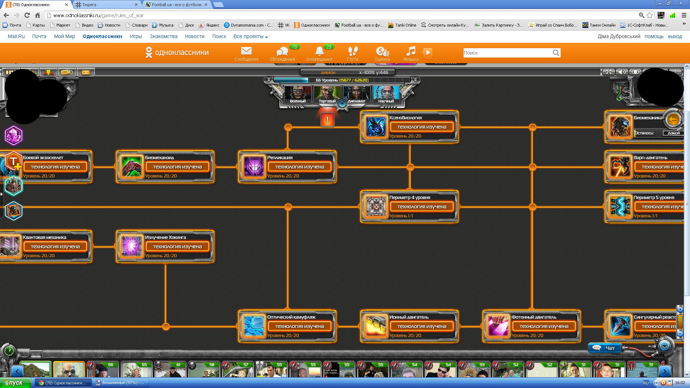Select the Научный advisor tab

click(x=386, y=94)
